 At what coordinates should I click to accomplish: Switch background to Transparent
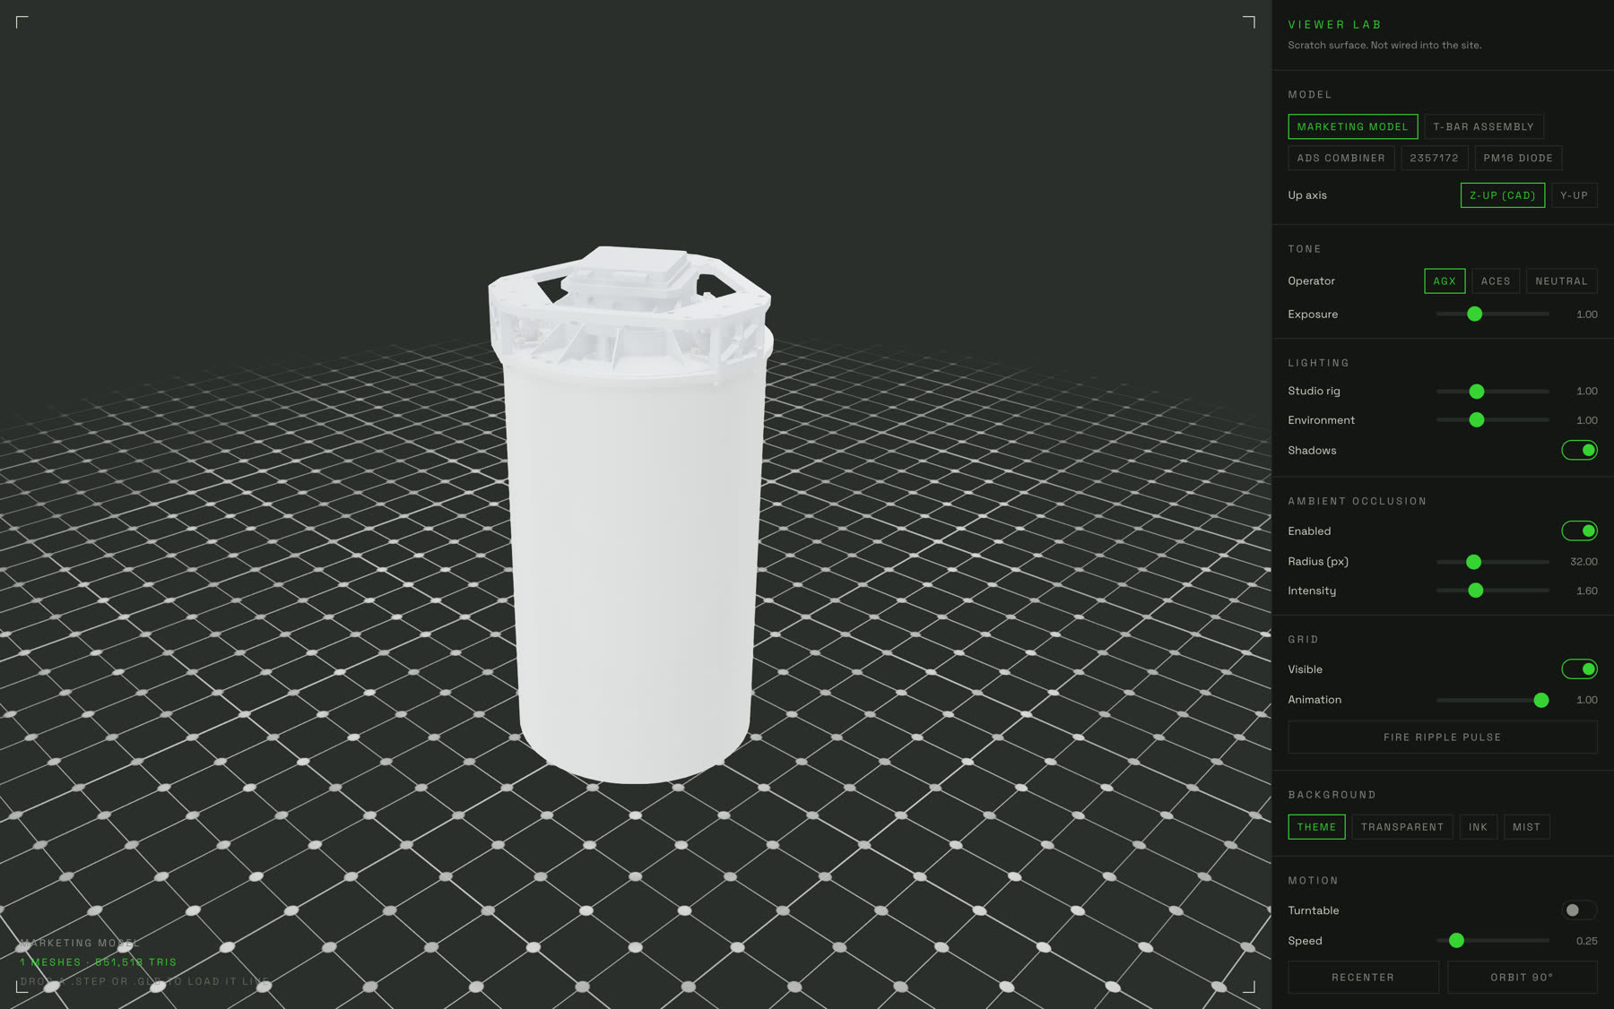1402,827
